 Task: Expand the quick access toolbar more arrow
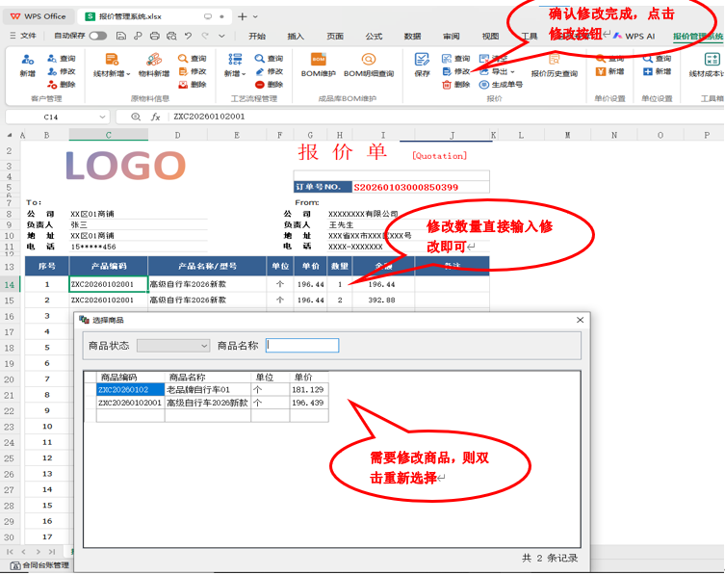point(222,36)
